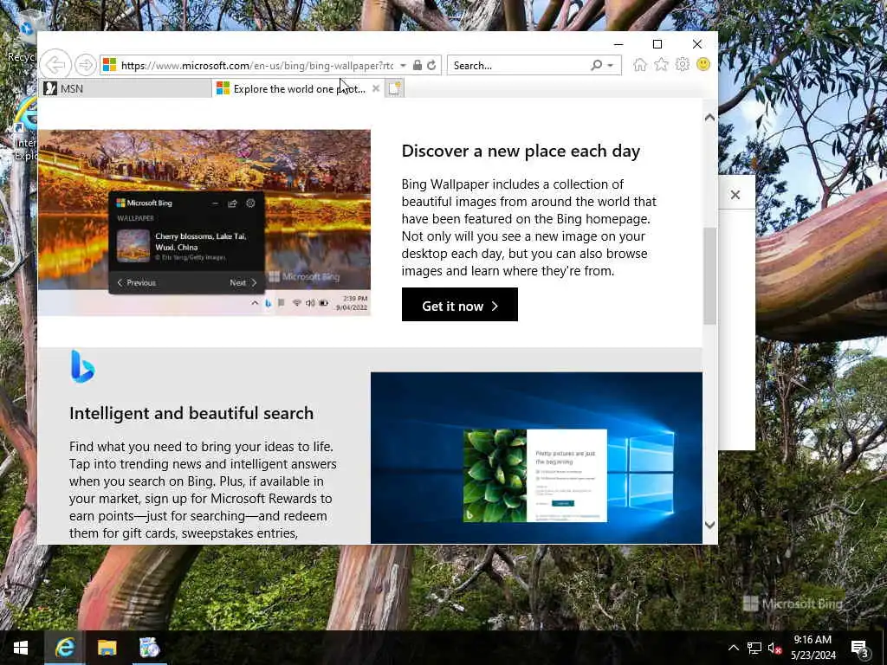Click the URL in the address bar
Screen dimensions: 887x665
coord(256,66)
